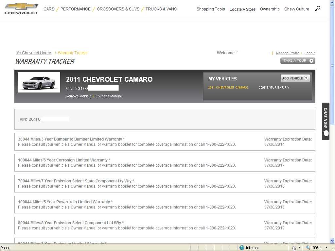Open the Cars menu
Image resolution: width=335 pixels, height=251 pixels.
click(x=49, y=9)
